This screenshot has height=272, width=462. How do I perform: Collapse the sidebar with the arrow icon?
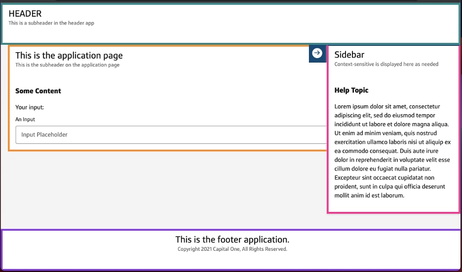point(317,53)
